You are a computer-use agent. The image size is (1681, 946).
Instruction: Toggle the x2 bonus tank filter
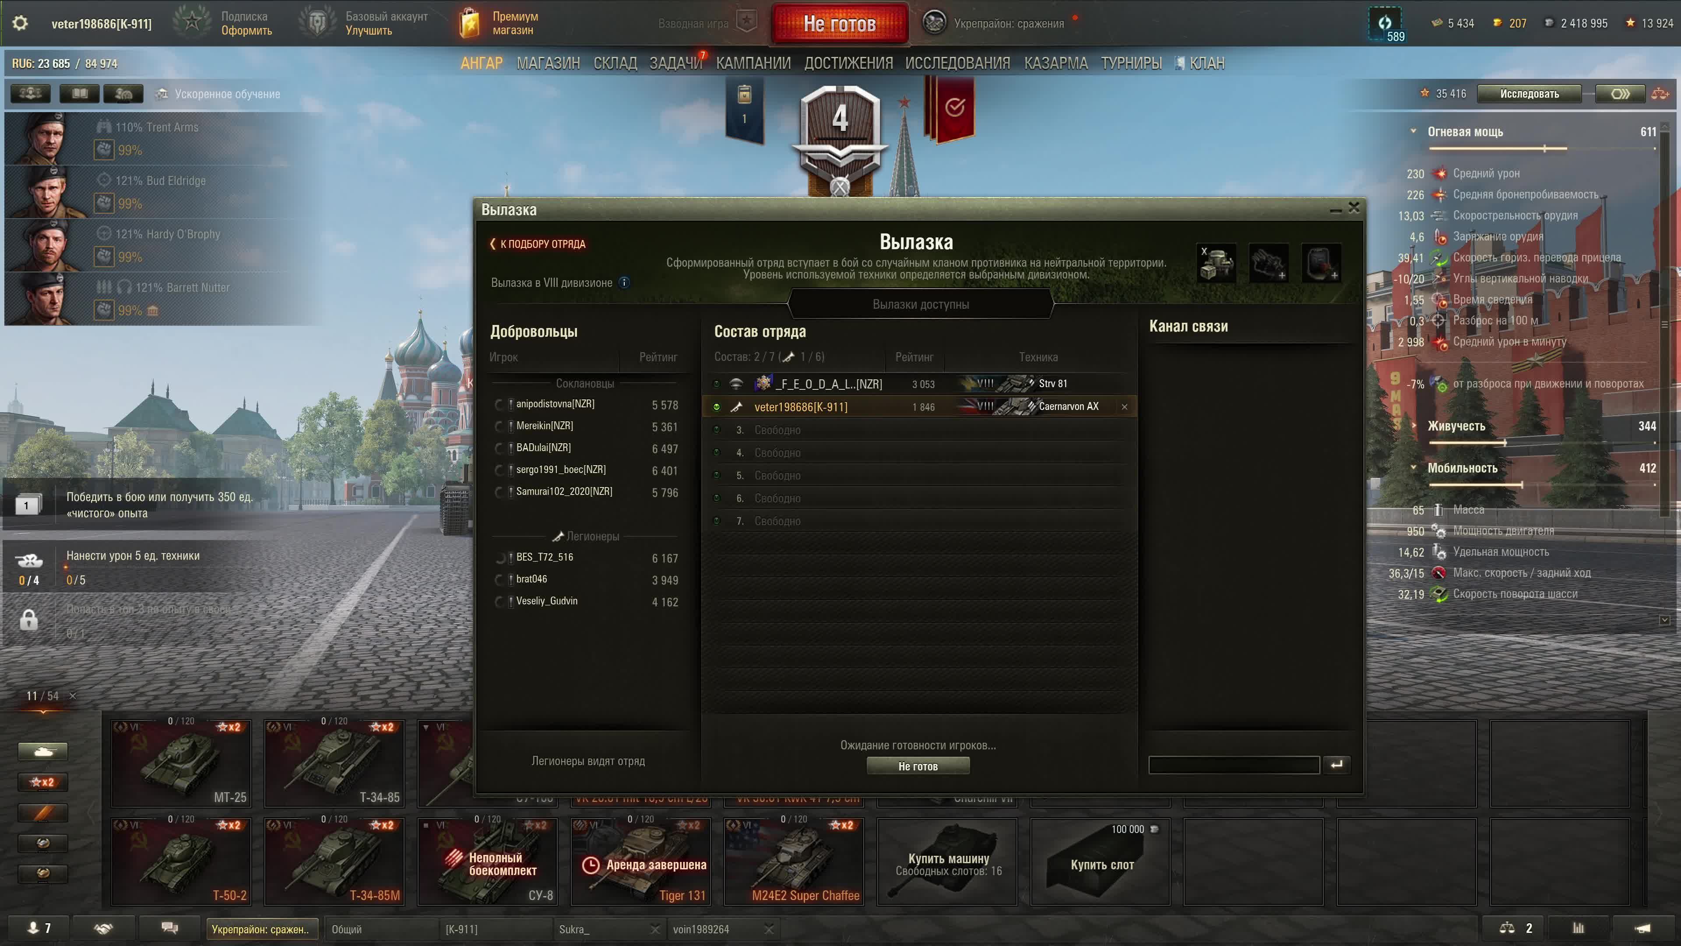43,782
